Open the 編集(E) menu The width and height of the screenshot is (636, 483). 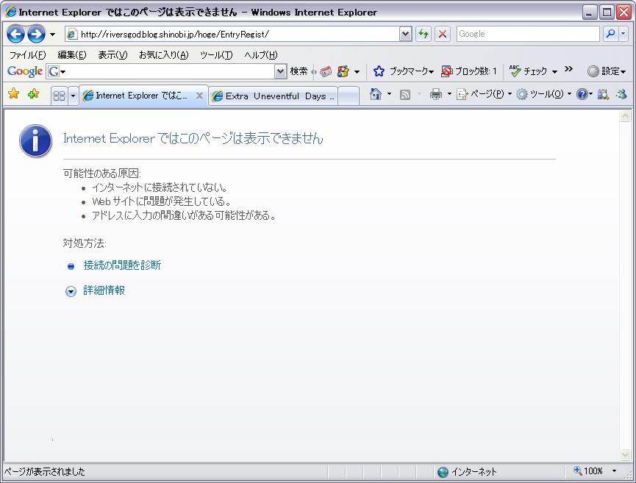point(72,54)
